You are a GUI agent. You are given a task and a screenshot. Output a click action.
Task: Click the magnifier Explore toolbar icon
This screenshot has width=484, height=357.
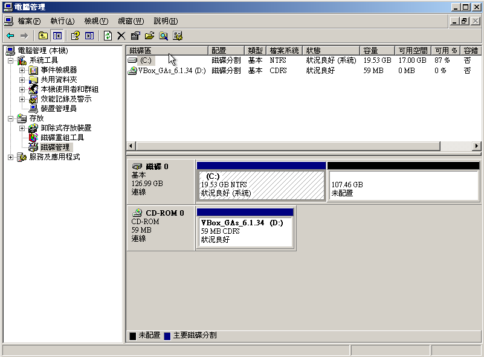164,36
